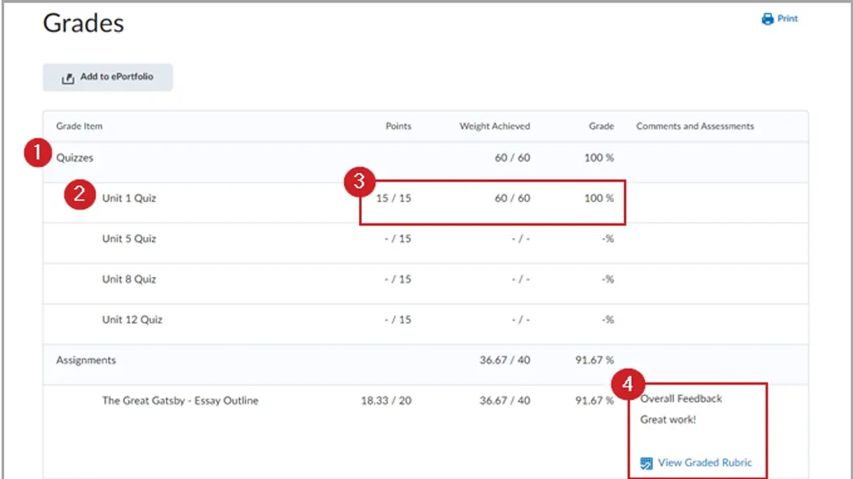This screenshot has height=479, width=853.
Task: Click the Grades page heading
Action: coord(84,23)
